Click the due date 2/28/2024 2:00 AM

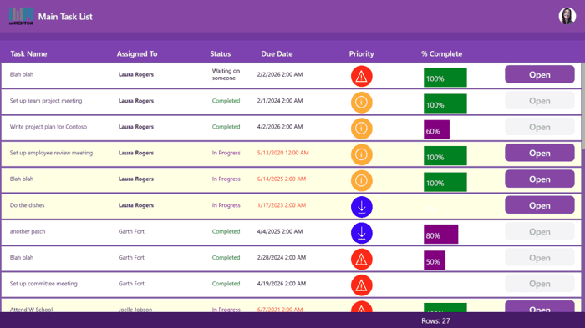(282, 258)
